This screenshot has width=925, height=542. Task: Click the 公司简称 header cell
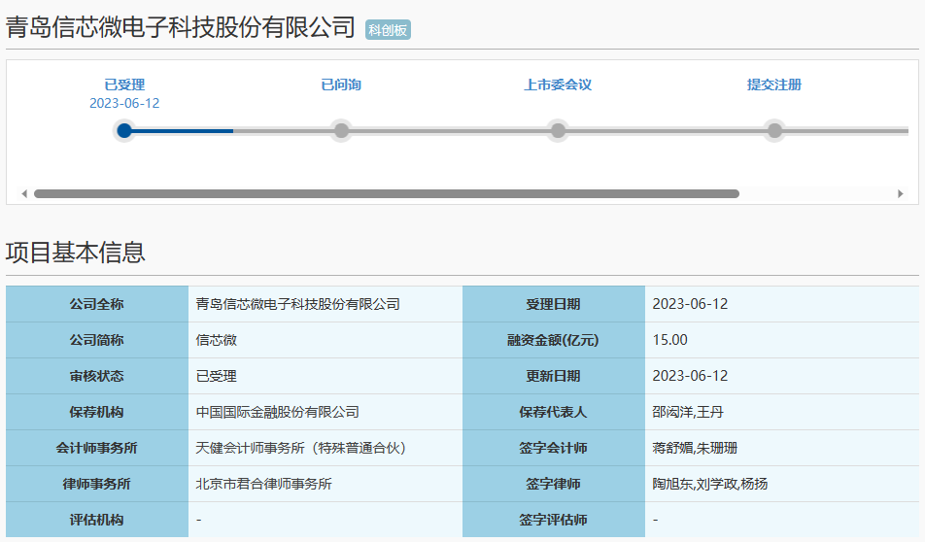[97, 340]
